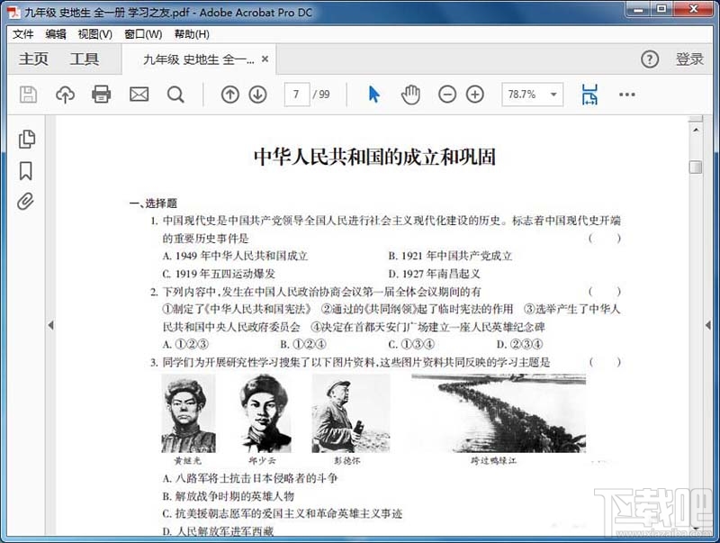Viewport: 720px width, 543px height.
Task: Click Zoom Out to reduce magnification
Action: pyautogui.click(x=447, y=94)
